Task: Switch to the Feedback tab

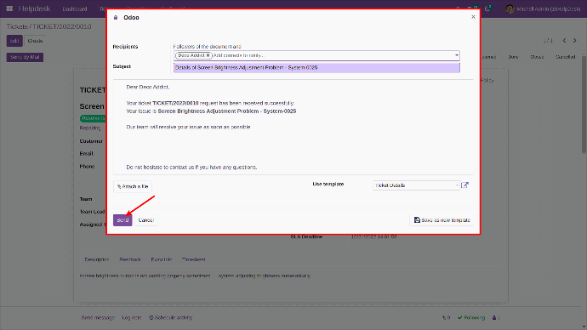Action: (x=130, y=259)
